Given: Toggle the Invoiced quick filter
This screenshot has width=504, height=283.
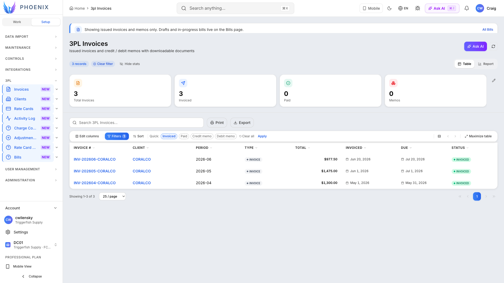Looking at the screenshot, I should point(169,136).
